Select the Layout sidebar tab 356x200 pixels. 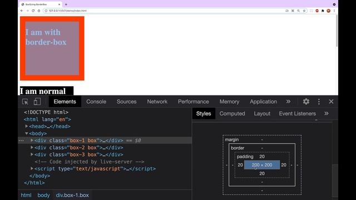click(x=262, y=113)
